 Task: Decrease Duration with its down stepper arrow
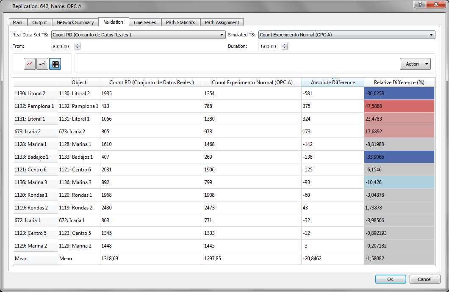pos(284,48)
